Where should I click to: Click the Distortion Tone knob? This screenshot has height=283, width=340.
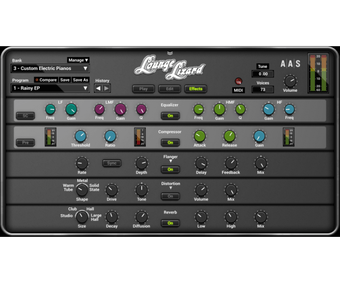coord(142,190)
